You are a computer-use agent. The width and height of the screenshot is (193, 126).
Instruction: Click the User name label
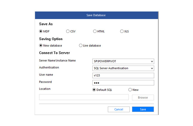46,75
